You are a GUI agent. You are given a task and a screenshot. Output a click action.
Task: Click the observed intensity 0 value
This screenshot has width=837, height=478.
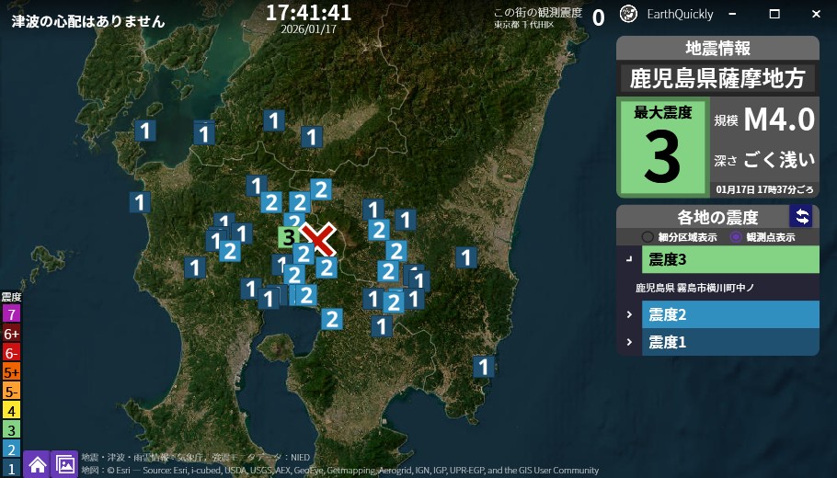click(x=599, y=18)
